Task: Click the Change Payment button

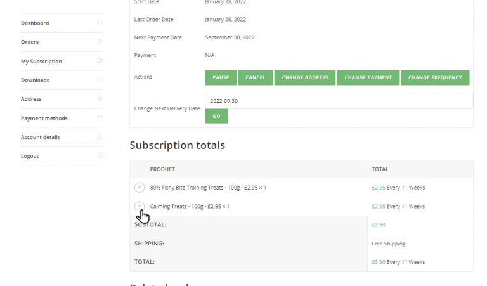Action: (x=368, y=77)
